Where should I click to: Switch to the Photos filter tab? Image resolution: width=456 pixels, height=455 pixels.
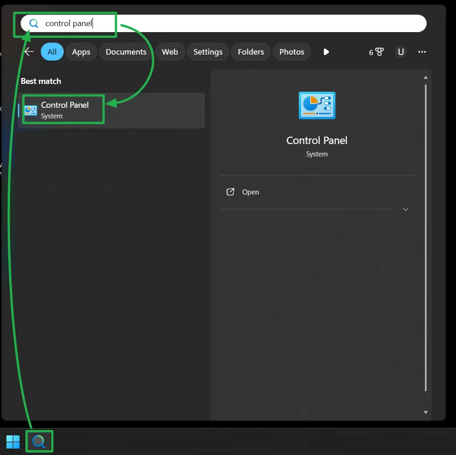(291, 52)
